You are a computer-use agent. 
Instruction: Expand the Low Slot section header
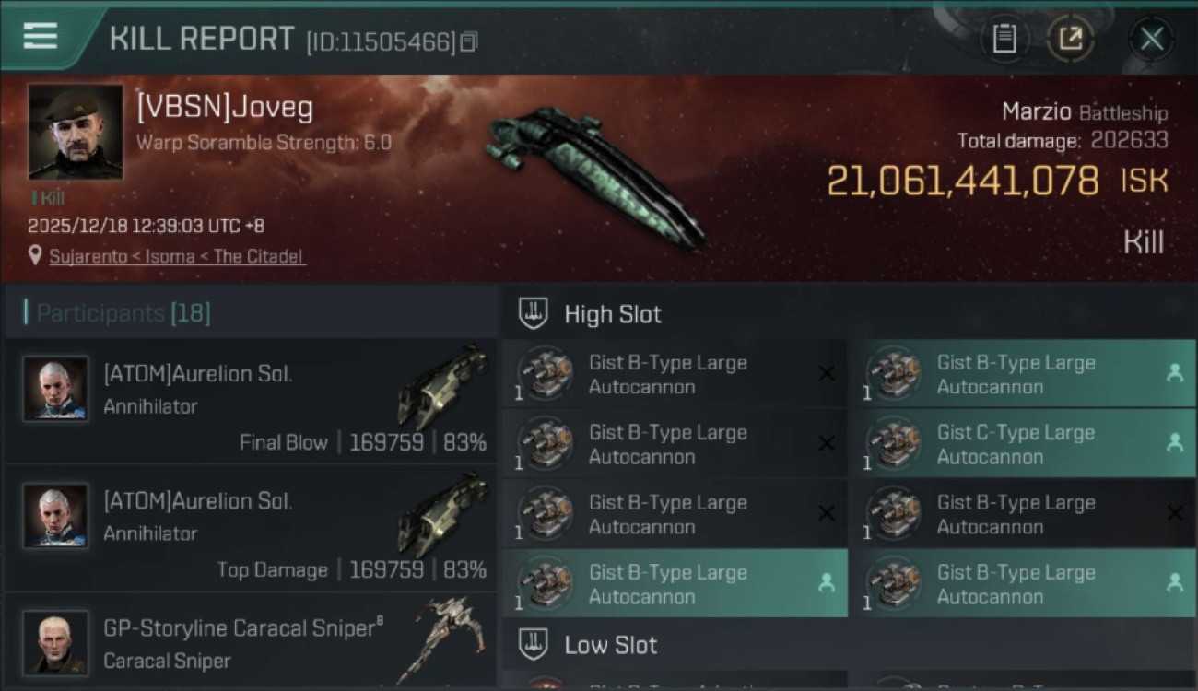849,645
